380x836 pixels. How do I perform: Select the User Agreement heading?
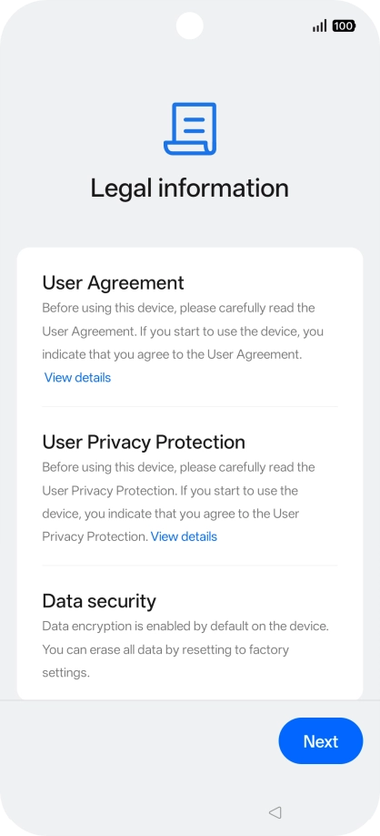coord(113,282)
